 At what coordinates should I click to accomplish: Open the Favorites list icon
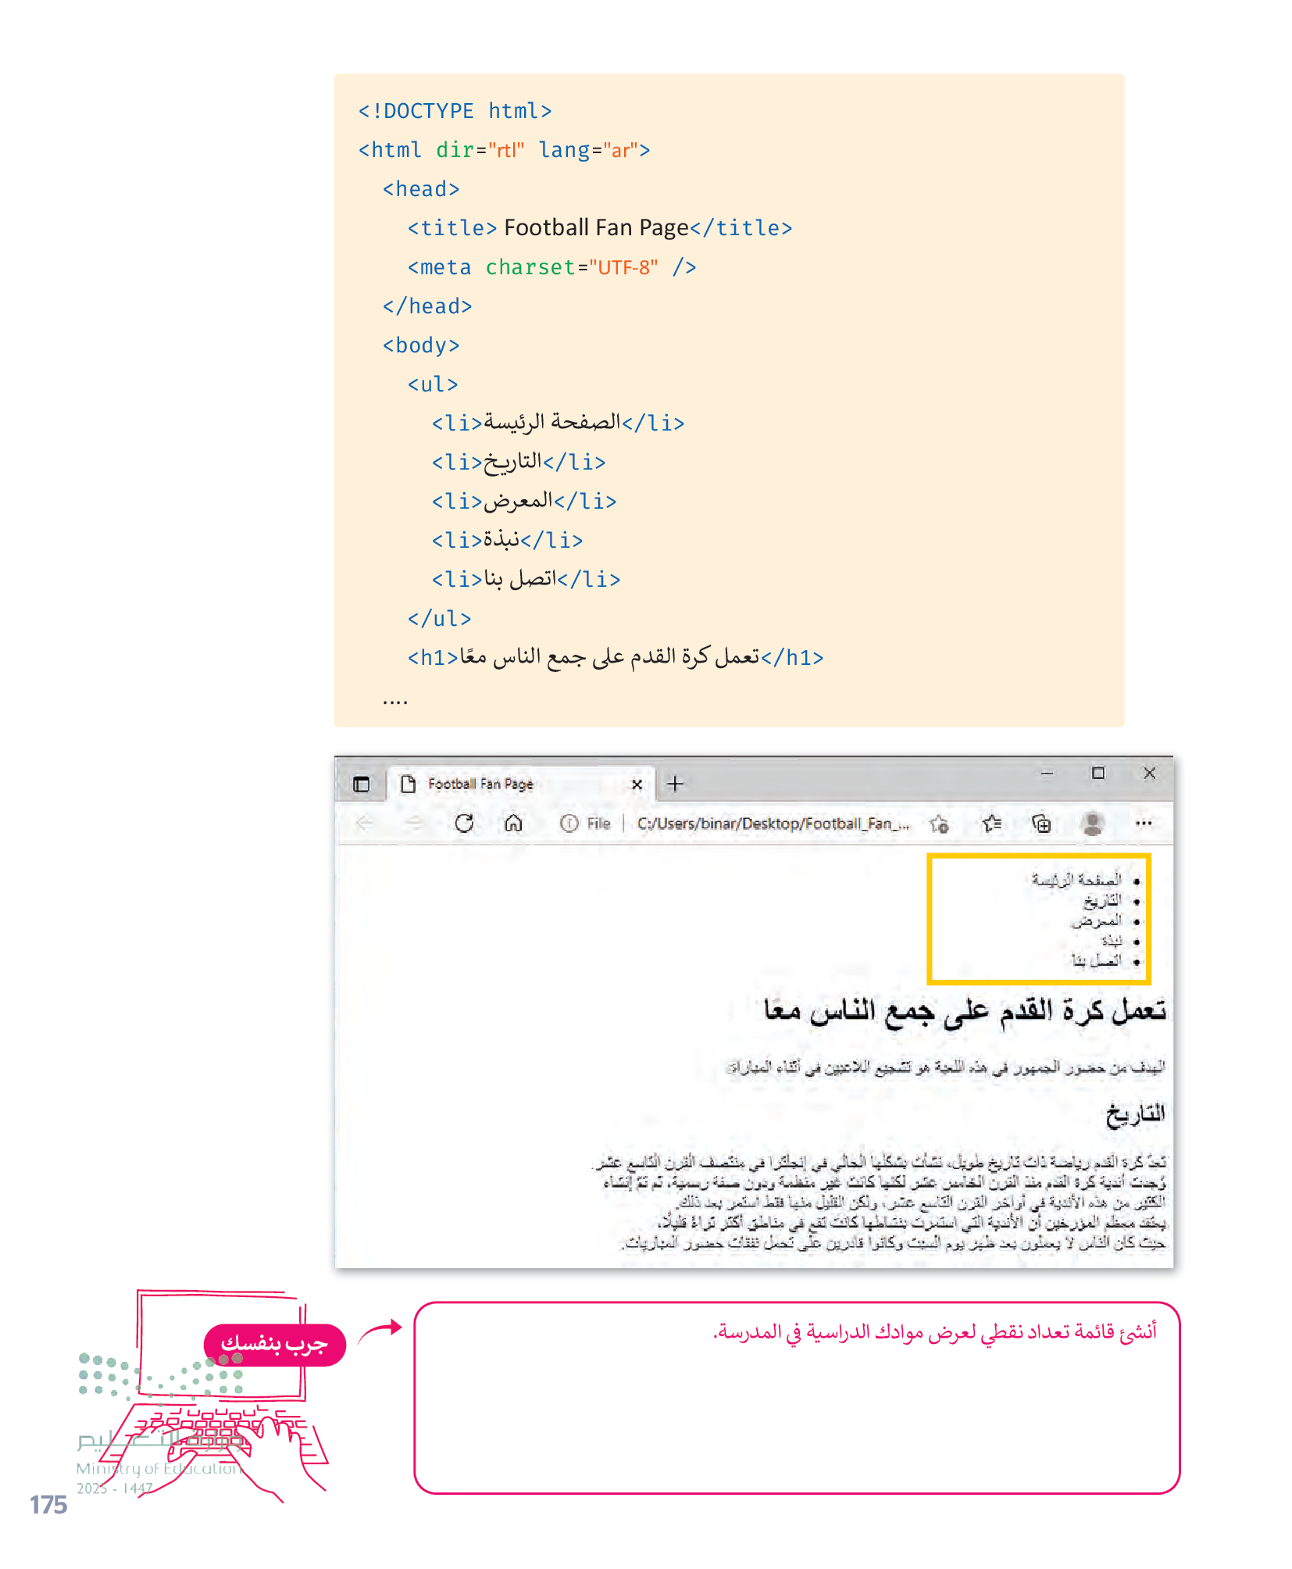click(x=991, y=824)
